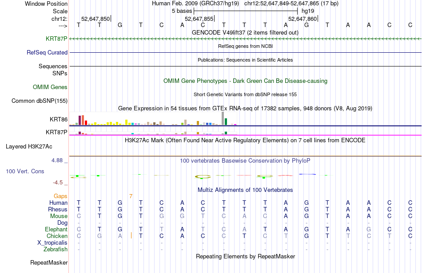
Task: Click the sequence direction arrow label
Action: pyautogui.click(x=63, y=26)
